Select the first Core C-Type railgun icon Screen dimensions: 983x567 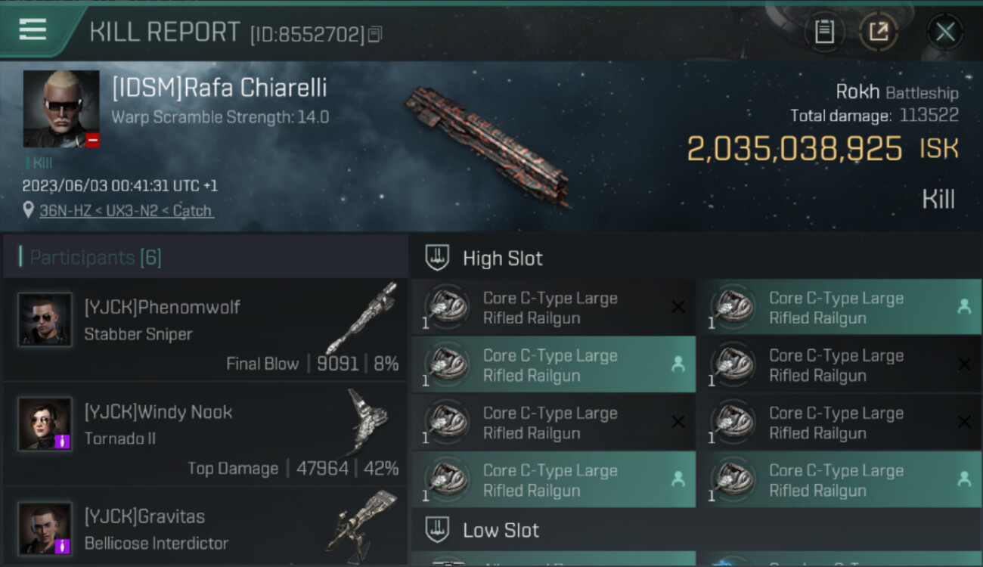click(446, 308)
